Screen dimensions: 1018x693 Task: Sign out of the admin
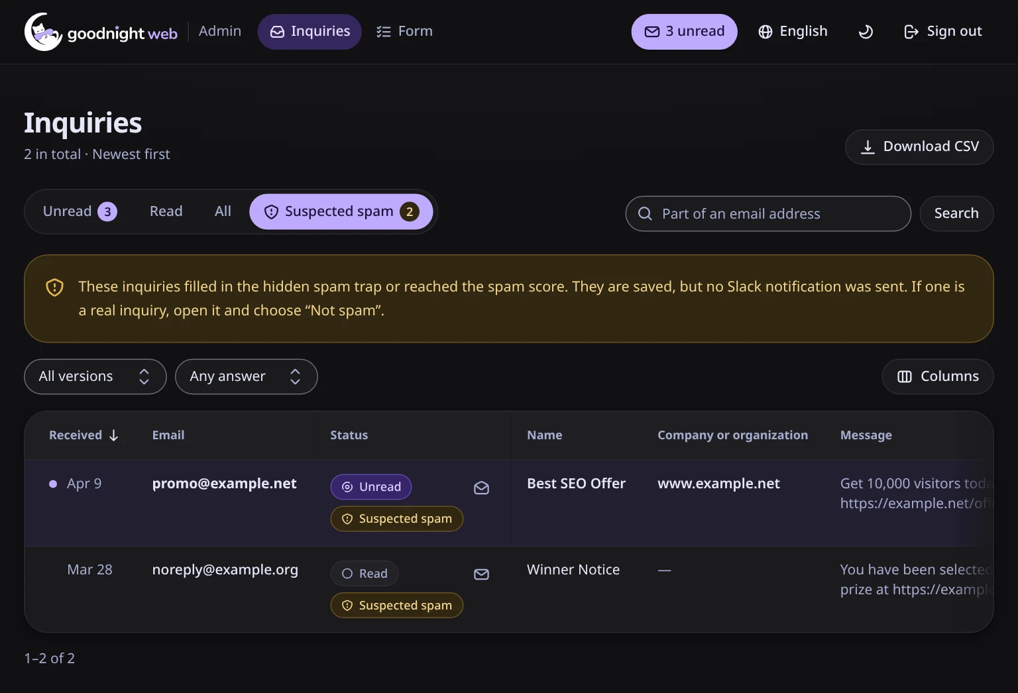942,32
